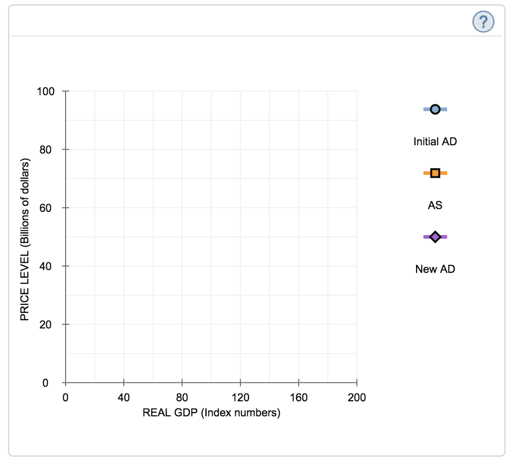Click the orange square marker for AS
The image size is (509, 461).
pyautogui.click(x=435, y=172)
